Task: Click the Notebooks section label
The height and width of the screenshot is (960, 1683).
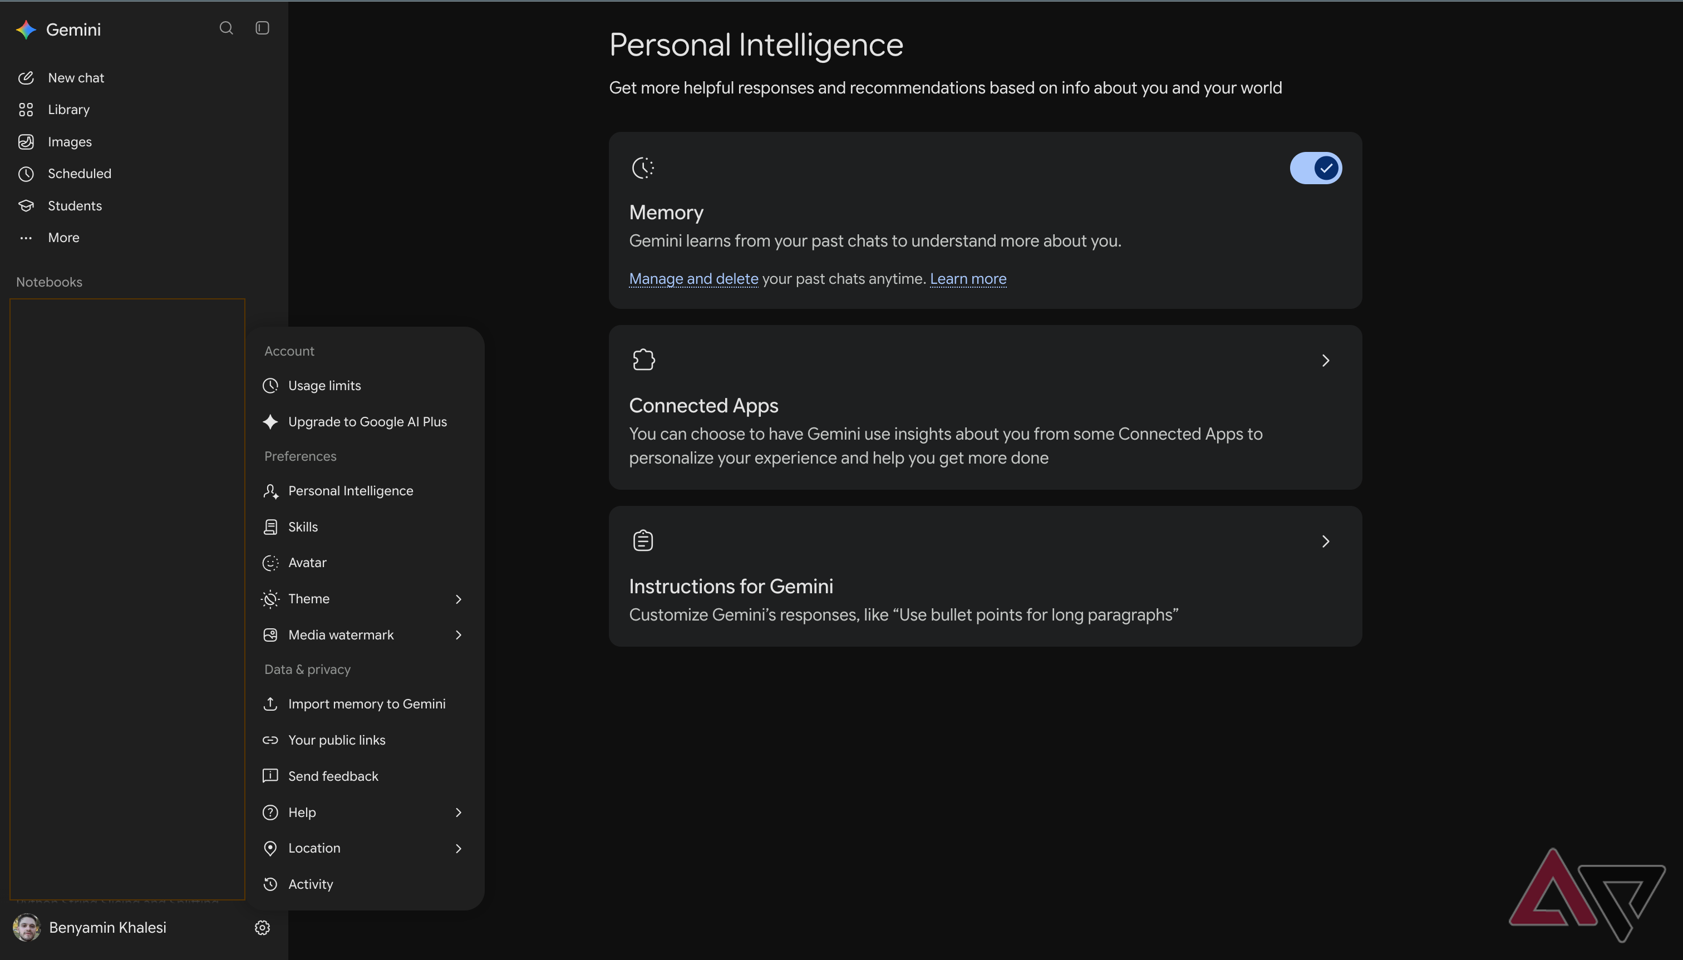Action: point(50,282)
